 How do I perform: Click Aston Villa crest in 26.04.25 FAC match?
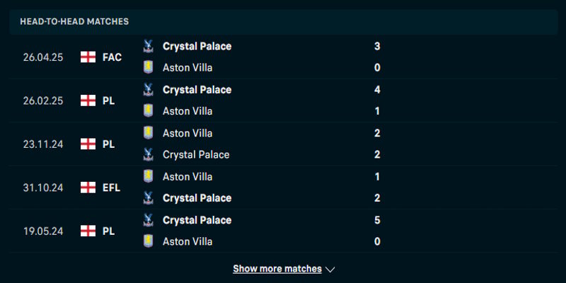148,68
